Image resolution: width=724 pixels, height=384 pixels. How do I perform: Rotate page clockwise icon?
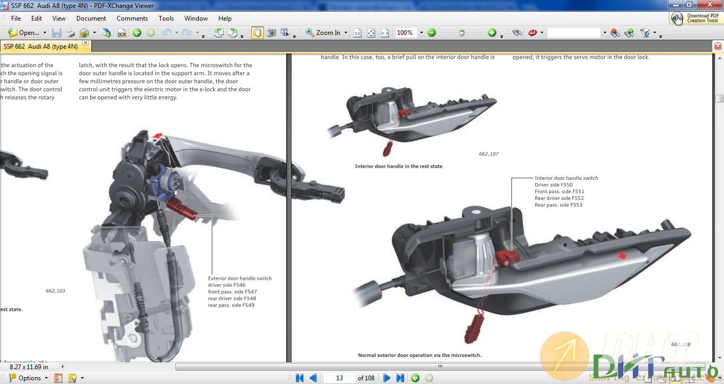click(x=233, y=33)
